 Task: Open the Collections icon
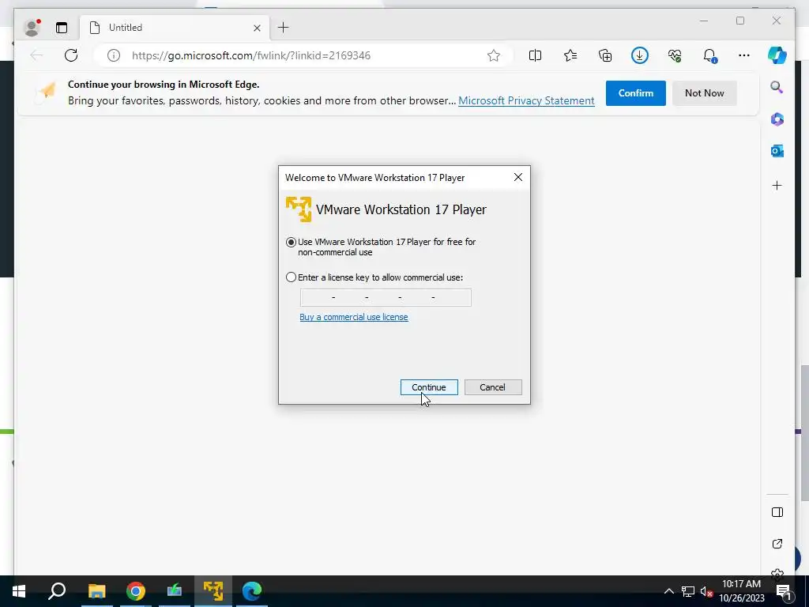[605, 55]
